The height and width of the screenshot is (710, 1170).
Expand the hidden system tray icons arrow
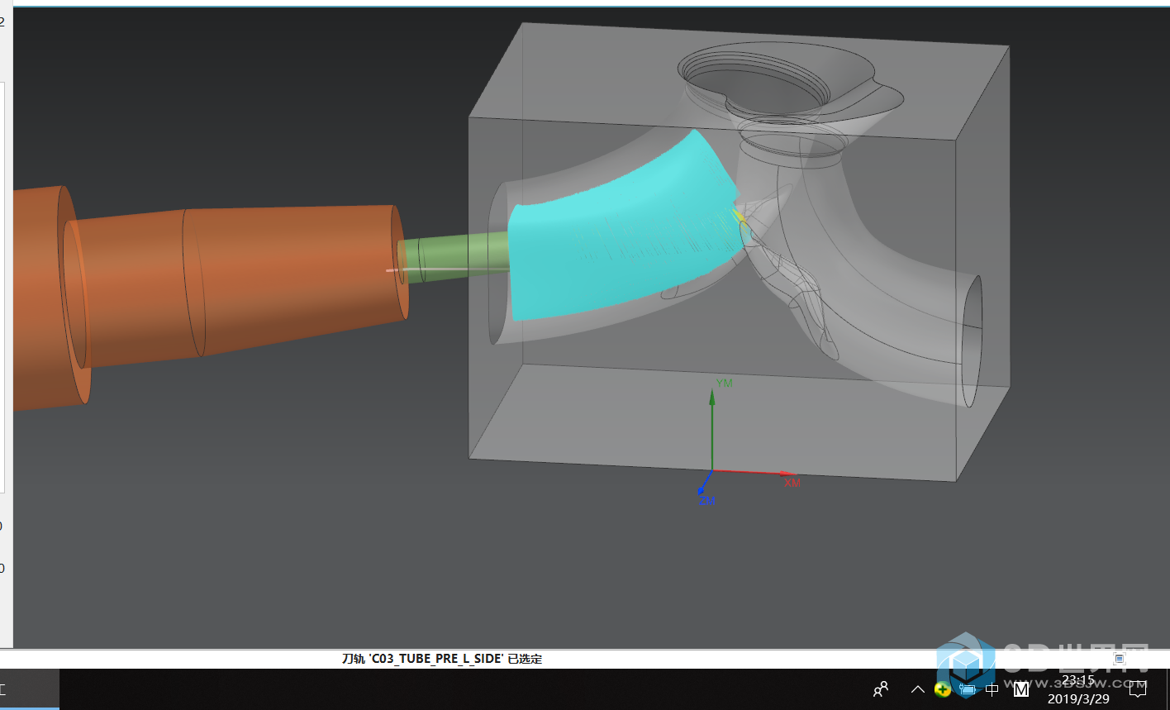click(917, 689)
